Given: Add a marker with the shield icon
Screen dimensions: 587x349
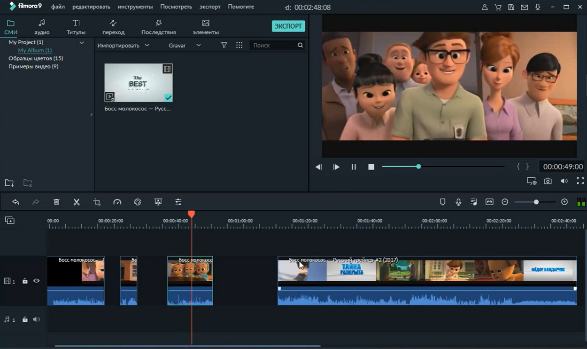Looking at the screenshot, I should click(x=442, y=202).
